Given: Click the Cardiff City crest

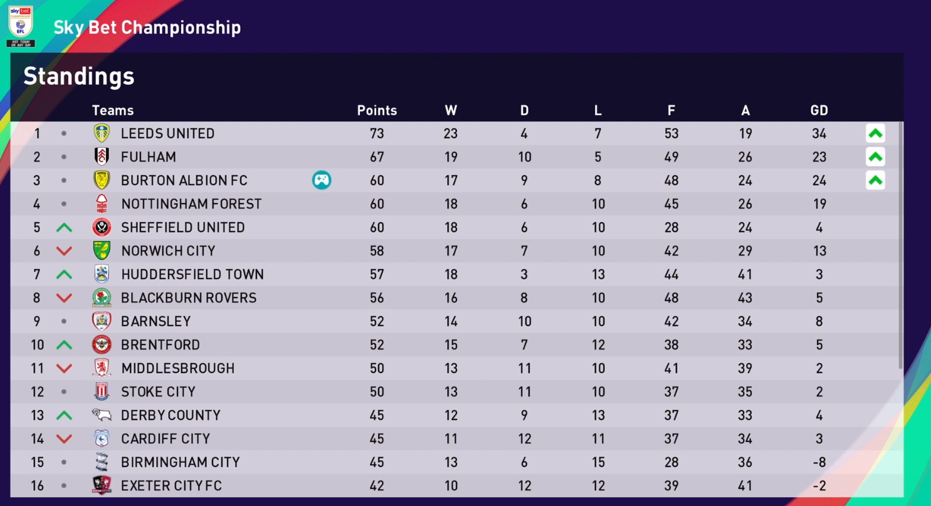Looking at the screenshot, I should coord(101,438).
